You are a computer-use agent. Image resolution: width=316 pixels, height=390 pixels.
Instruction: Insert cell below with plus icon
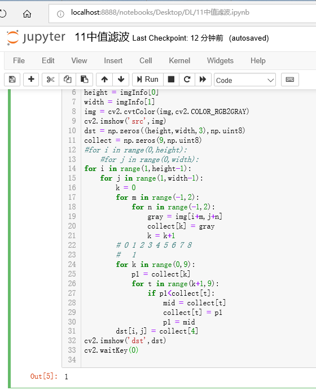pyautogui.click(x=31, y=80)
